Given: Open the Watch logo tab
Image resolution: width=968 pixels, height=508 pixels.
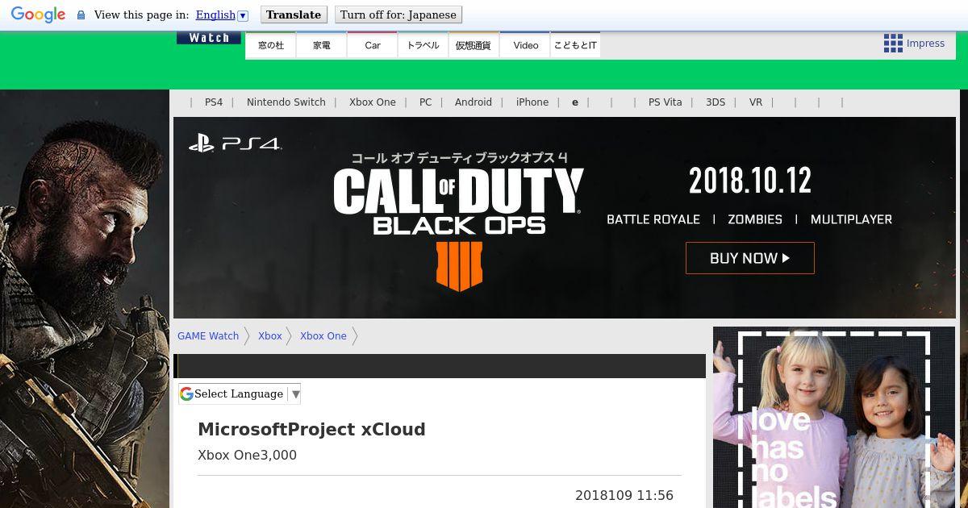Looking at the screenshot, I should click(209, 38).
